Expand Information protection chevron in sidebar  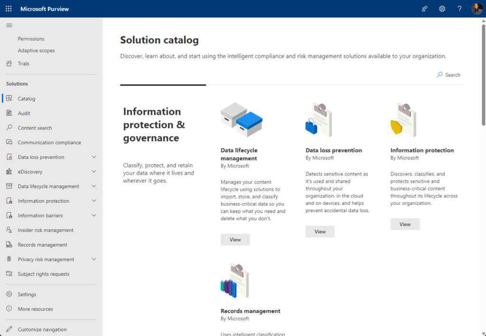[x=93, y=201]
